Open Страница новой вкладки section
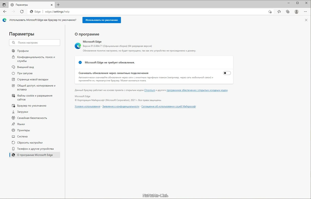Viewport: 311px width, 199px height. click(x=35, y=80)
